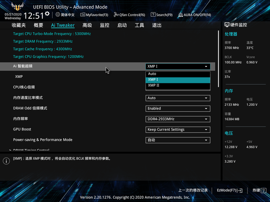Viewport: 270px width, 202px height.
Task: Click the 12.288 V reading
Action: click(231, 147)
